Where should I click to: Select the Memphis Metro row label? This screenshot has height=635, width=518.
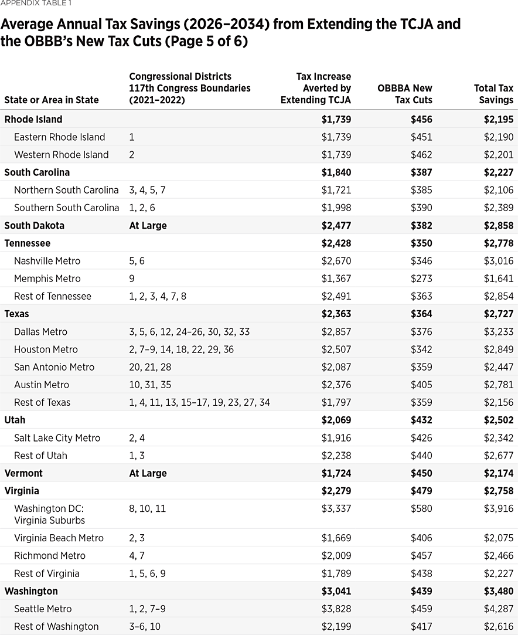point(47,279)
